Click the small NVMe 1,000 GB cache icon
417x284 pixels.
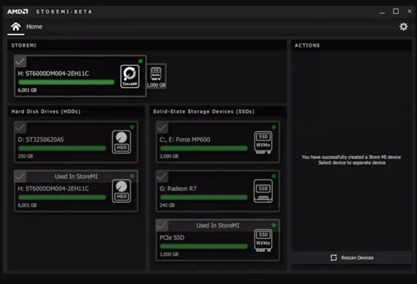coord(156,76)
